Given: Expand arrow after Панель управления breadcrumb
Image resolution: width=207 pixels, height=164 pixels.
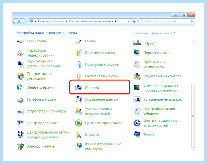Looking at the screenshot, I should (66, 21).
